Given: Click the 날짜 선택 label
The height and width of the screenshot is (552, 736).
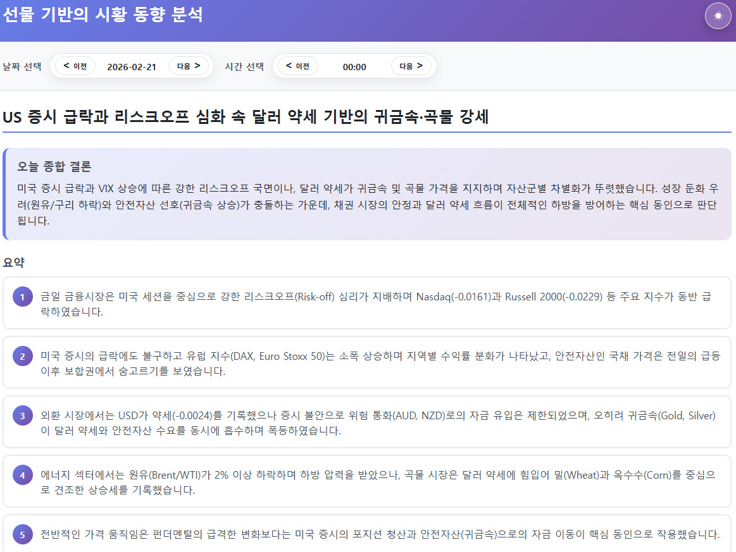Looking at the screenshot, I should point(22,67).
